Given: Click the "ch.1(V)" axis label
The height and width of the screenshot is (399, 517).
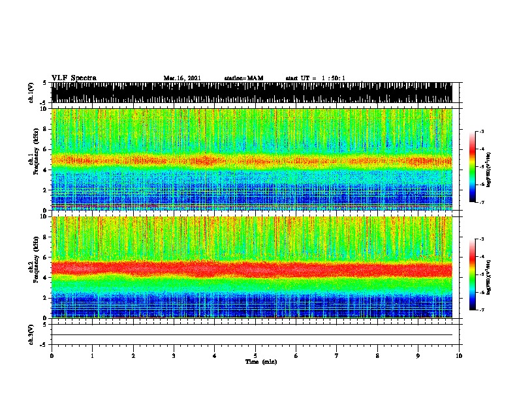Looking at the screenshot, I should coord(31,93).
